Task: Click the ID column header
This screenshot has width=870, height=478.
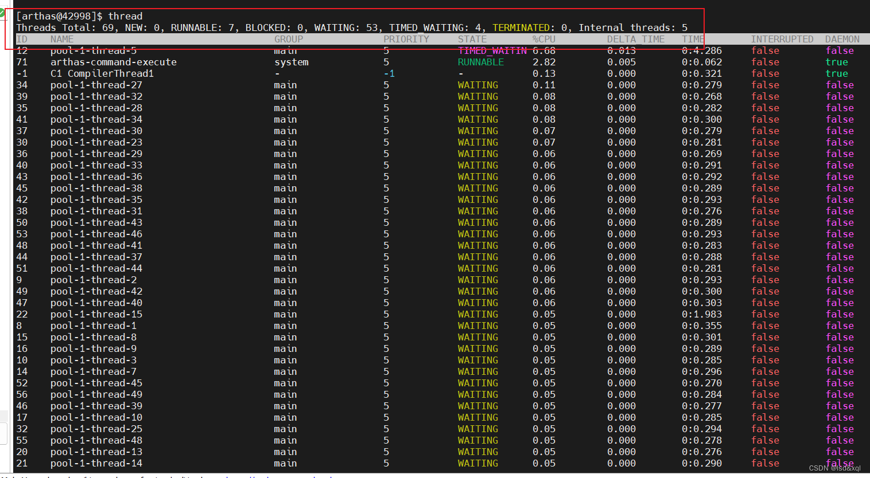Action: [22, 39]
